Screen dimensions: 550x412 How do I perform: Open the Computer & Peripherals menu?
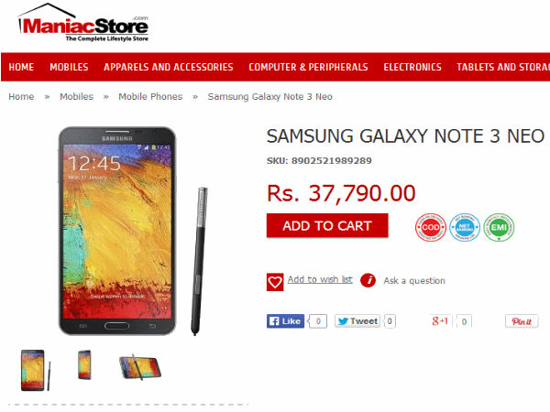point(308,67)
